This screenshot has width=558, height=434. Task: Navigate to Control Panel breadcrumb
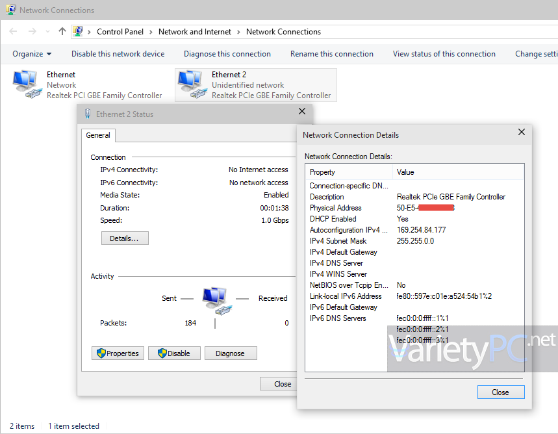coord(120,32)
